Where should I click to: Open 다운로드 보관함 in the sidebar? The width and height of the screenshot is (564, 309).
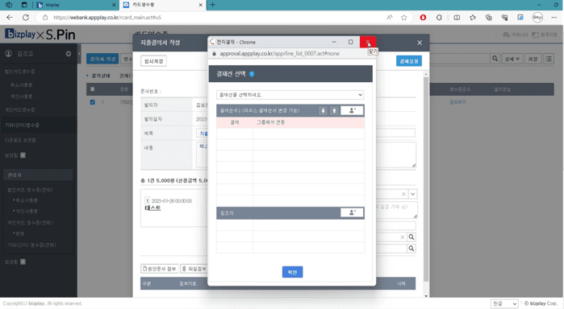point(20,140)
